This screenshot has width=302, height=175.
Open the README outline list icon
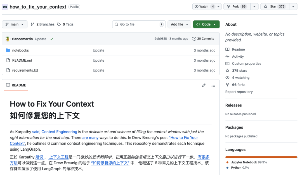[x=213, y=85]
